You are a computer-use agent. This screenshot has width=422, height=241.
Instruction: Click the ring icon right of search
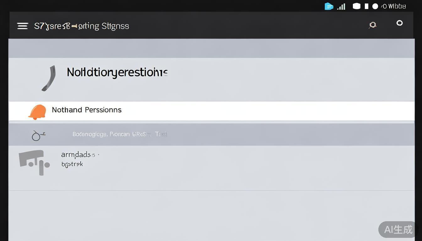(x=399, y=23)
